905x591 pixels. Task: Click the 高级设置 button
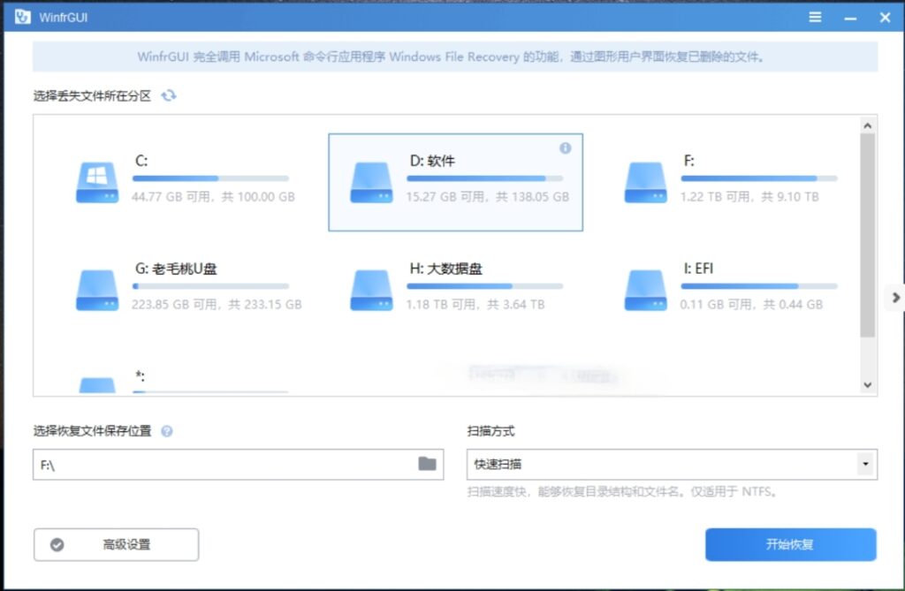pyautogui.click(x=116, y=544)
